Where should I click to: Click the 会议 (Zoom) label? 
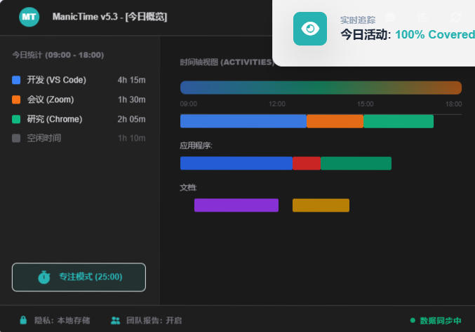(x=51, y=99)
